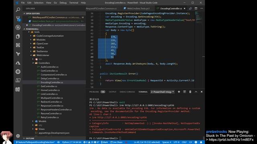This screenshot has height=144, width=257.
Task: Open the Terraform icon in activity bar
Action: click(18, 54)
